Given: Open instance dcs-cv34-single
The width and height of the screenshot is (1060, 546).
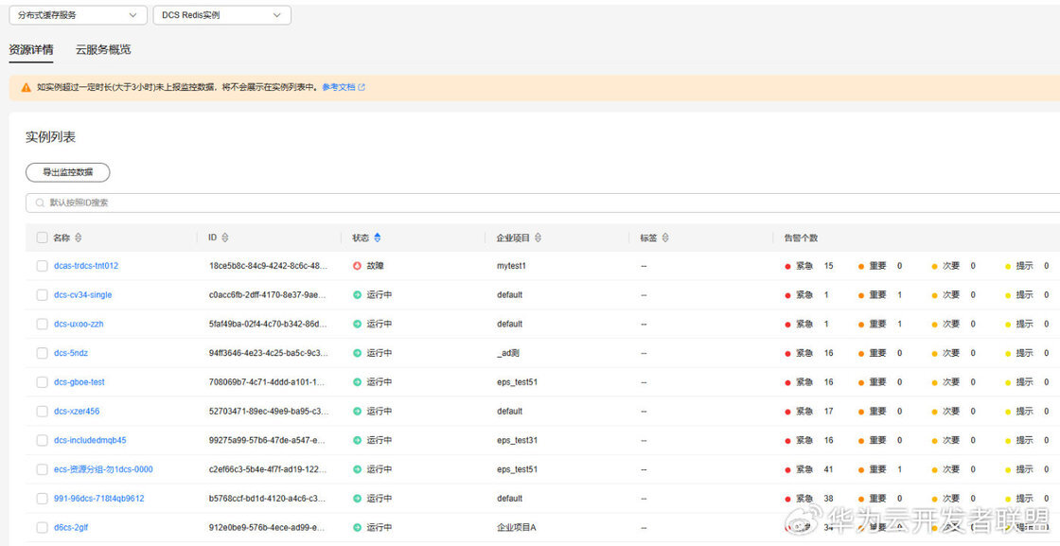Looking at the screenshot, I should tap(83, 295).
